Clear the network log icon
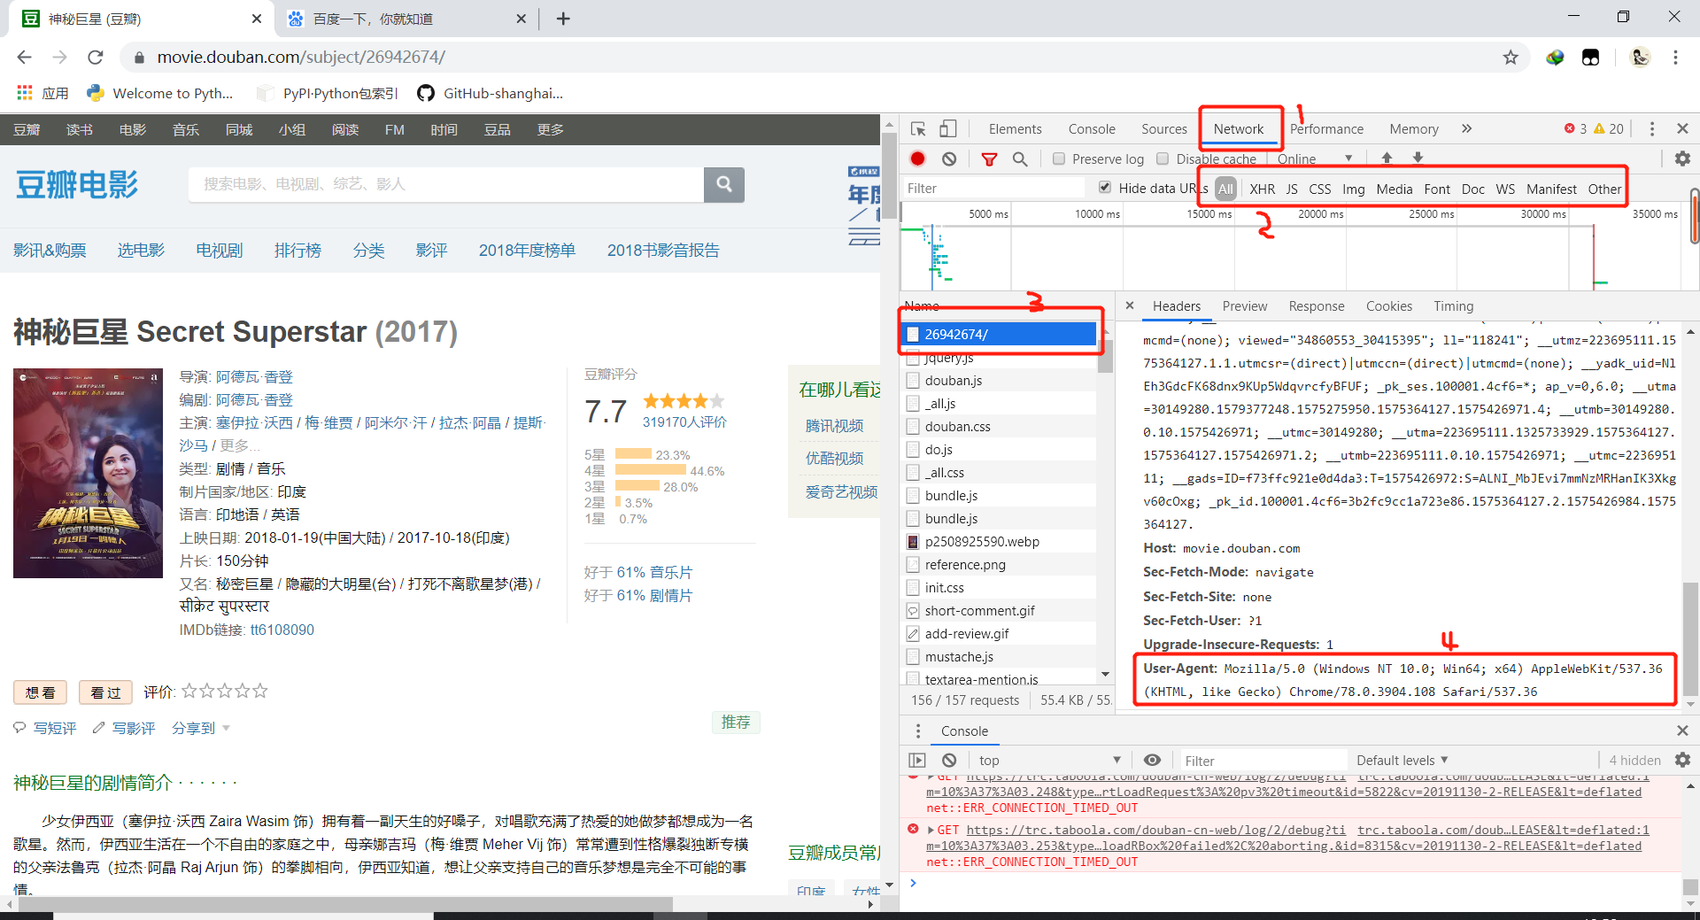Viewport: 1700px width, 920px height. click(949, 158)
